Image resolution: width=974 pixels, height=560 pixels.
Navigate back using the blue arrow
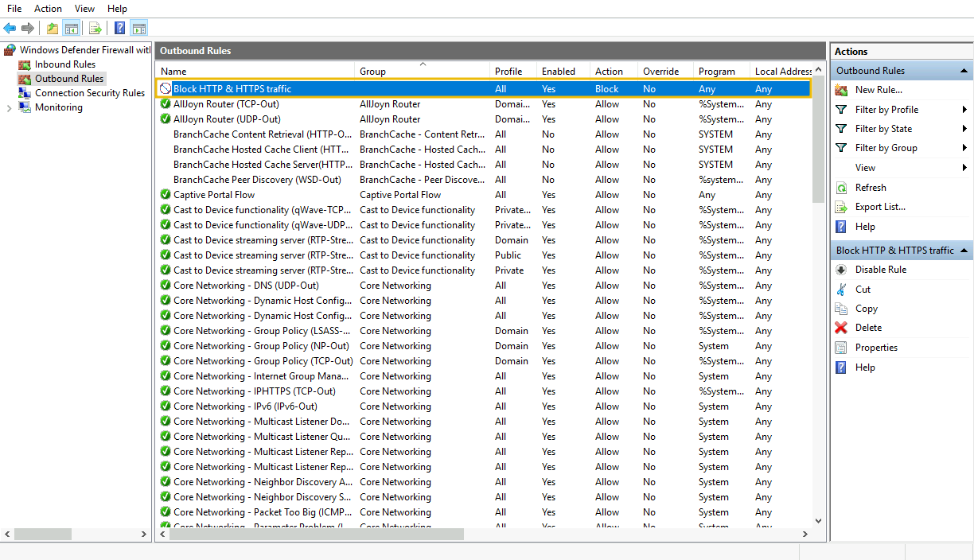click(10, 28)
